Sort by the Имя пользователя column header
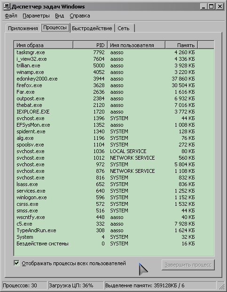Image resolution: width=227 pixels, height=292 pixels. (136, 45)
